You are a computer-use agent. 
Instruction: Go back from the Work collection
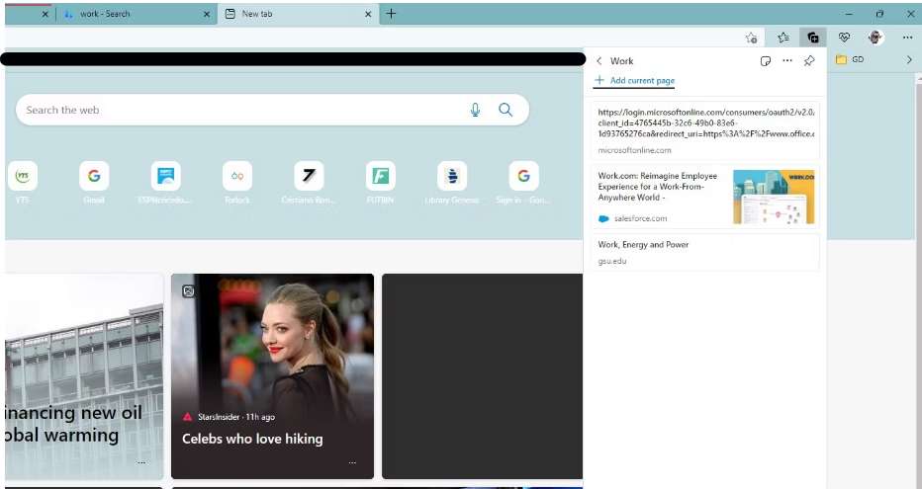(599, 61)
